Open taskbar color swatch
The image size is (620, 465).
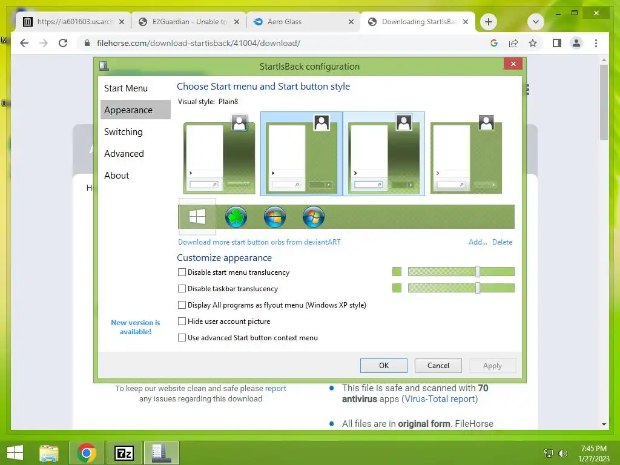(x=397, y=288)
